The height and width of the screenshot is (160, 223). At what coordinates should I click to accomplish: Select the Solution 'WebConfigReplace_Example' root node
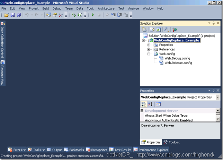pos(182,36)
